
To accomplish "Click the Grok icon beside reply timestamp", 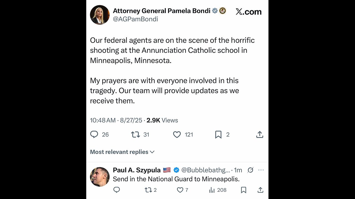I will [250, 170].
